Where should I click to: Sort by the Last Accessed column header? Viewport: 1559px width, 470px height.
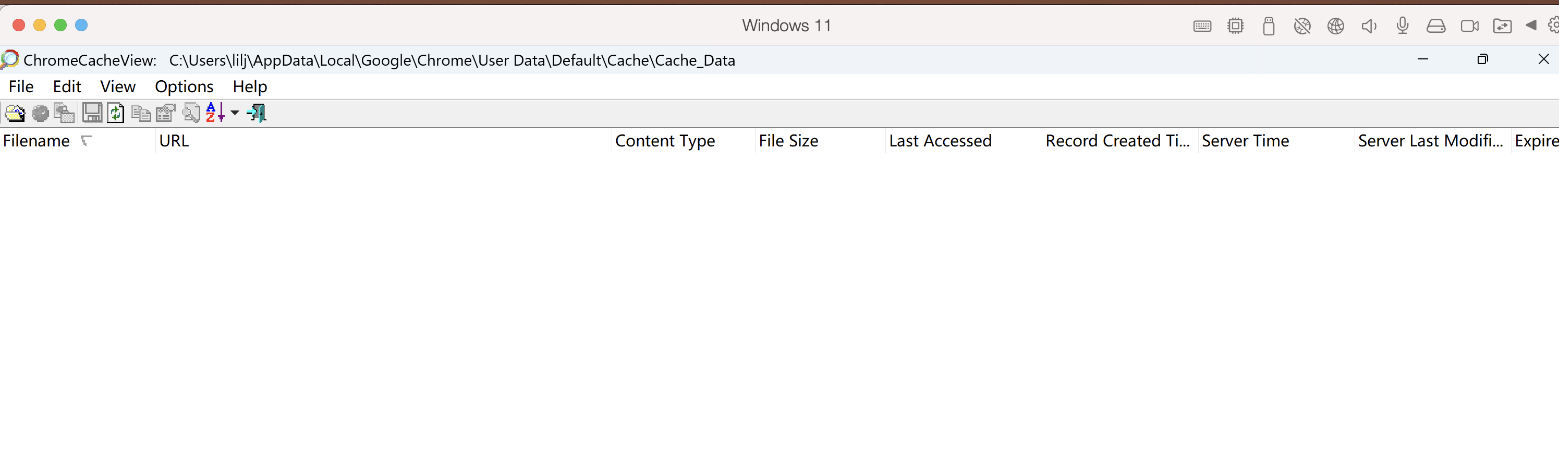point(964,141)
